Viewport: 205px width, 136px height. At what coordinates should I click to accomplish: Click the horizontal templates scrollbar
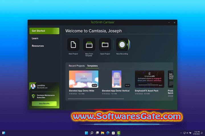click(x=96, y=99)
